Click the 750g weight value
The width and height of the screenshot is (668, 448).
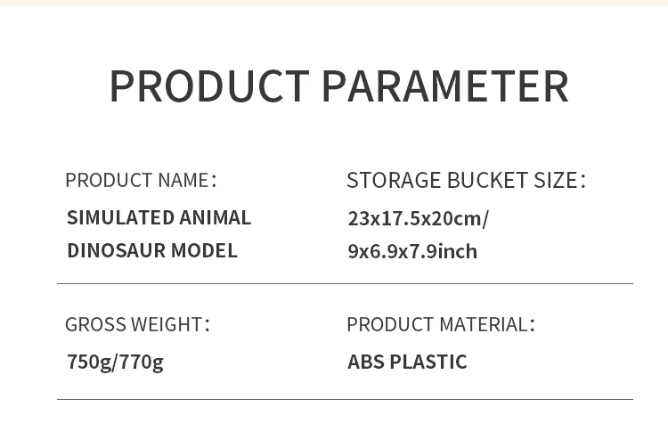88,362
